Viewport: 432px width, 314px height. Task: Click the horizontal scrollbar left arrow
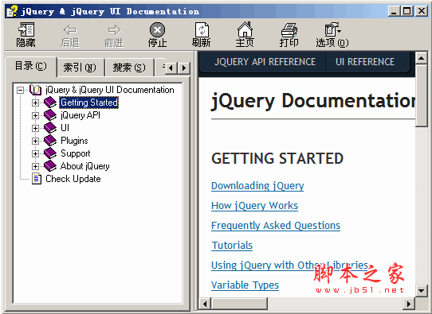tap(205, 304)
